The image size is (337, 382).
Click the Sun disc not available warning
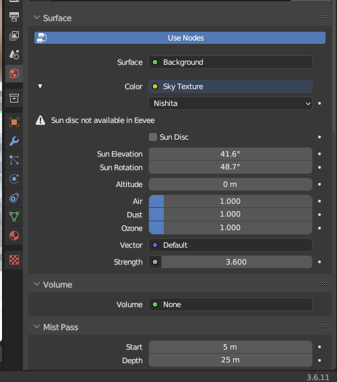[96, 120]
